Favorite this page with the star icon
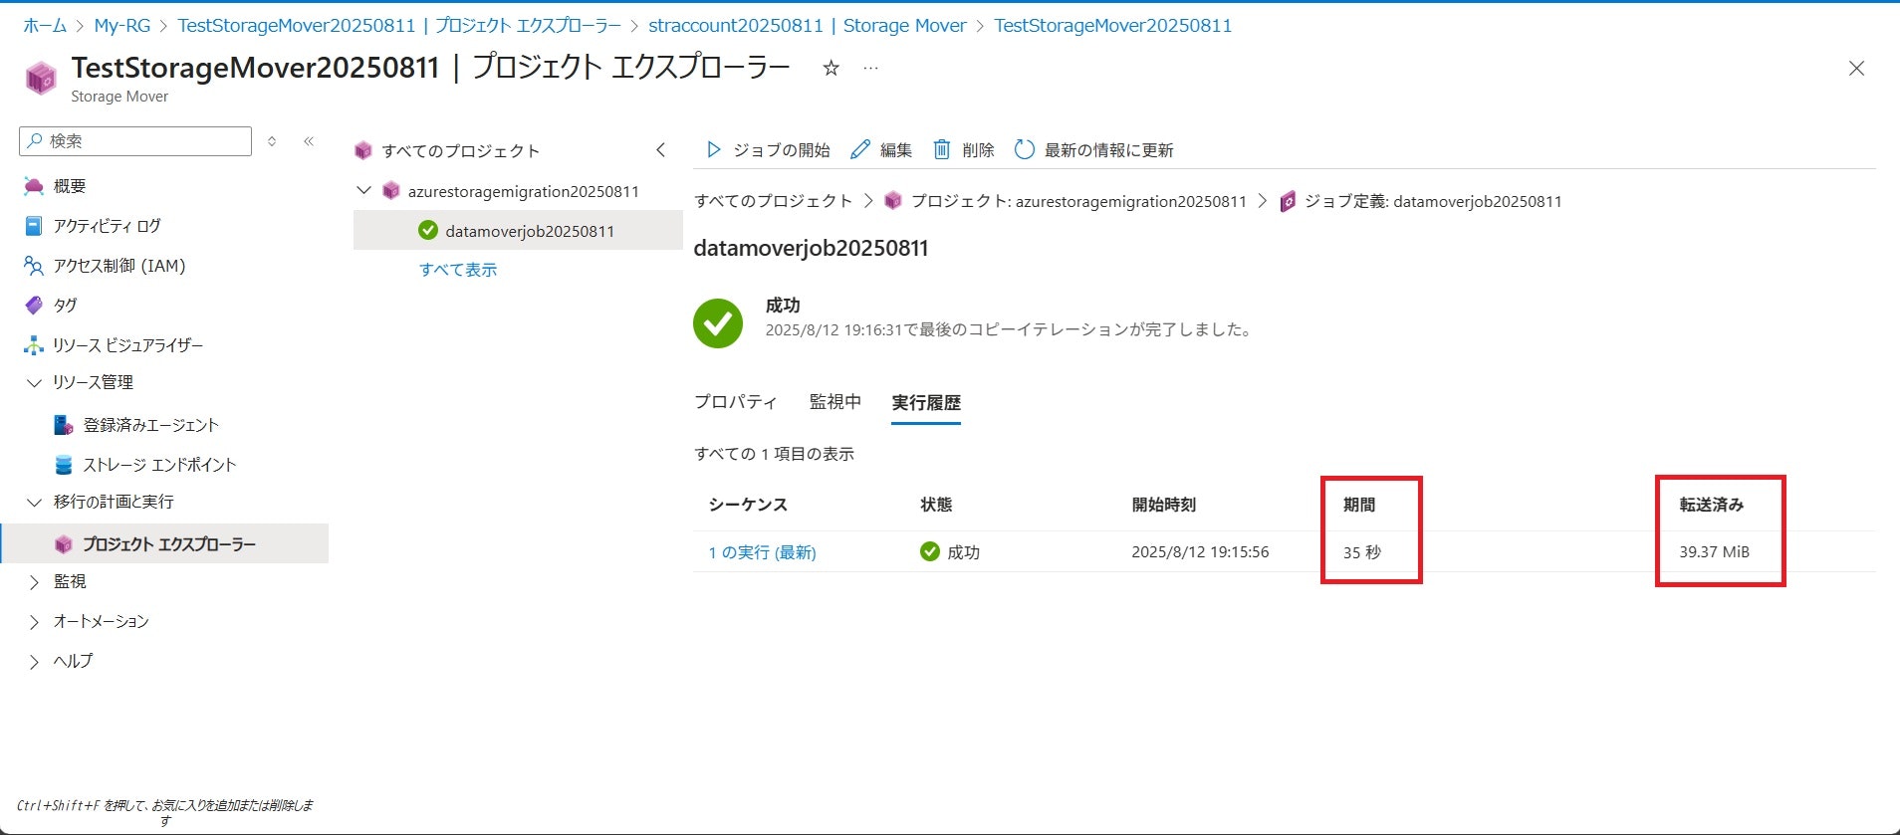 tap(831, 68)
